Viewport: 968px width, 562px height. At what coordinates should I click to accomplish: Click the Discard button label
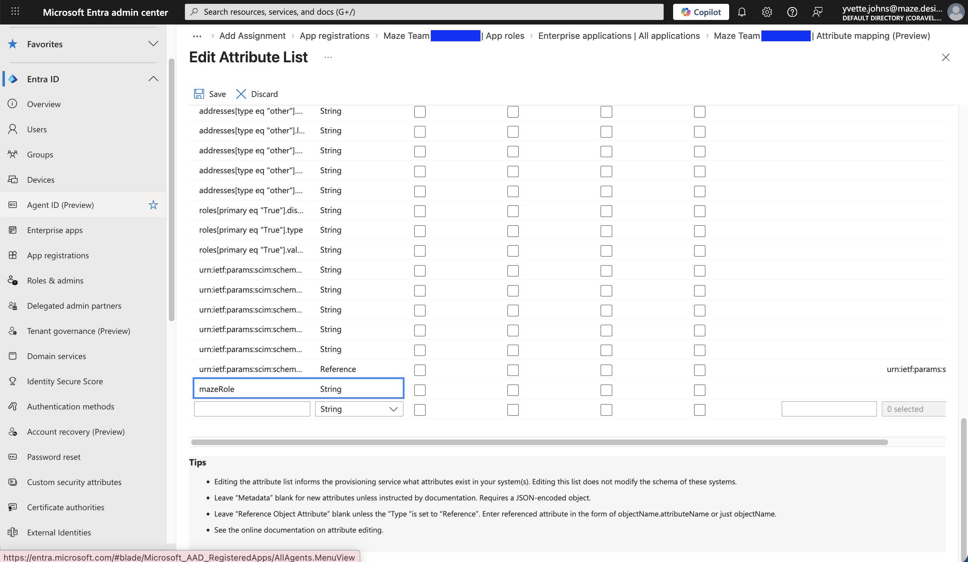tap(264, 94)
